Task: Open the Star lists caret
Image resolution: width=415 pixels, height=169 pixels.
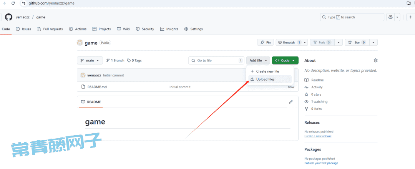Action: pyautogui.click(x=373, y=42)
